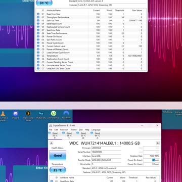Open the uTorrent Web desktop shortcut
Viewport: 182px width, 182px height.
[x=54, y=115]
